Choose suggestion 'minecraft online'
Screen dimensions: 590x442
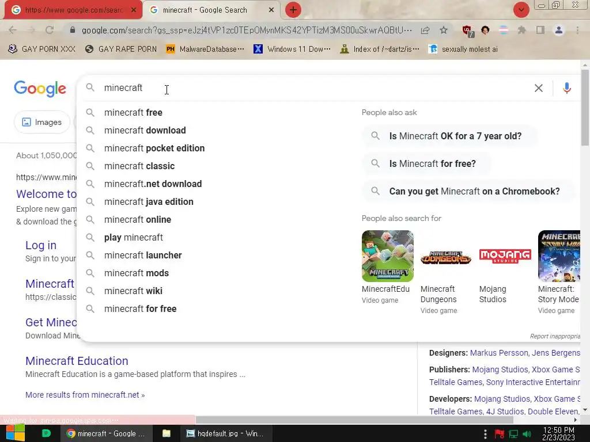click(137, 219)
